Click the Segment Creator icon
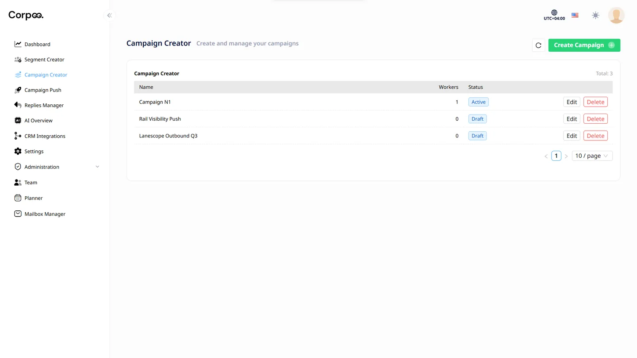Viewport: 637px width, 358px height. pyautogui.click(x=18, y=60)
